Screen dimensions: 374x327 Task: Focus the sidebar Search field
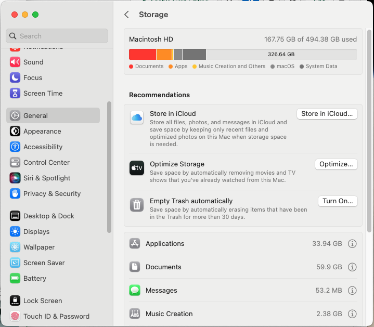57,36
